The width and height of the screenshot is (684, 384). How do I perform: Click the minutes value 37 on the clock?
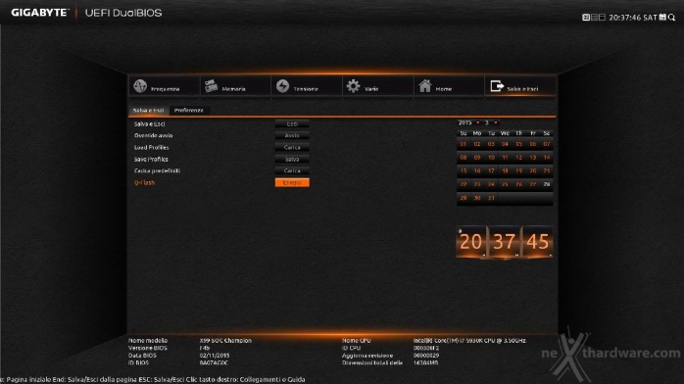click(505, 242)
